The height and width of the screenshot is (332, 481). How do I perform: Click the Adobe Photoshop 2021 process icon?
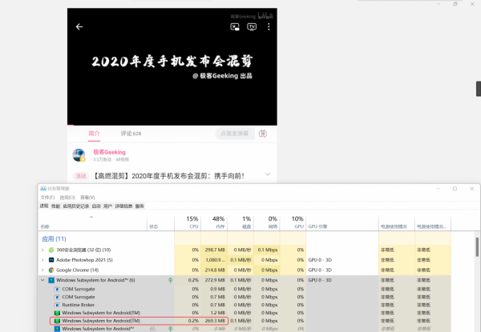(x=51, y=260)
